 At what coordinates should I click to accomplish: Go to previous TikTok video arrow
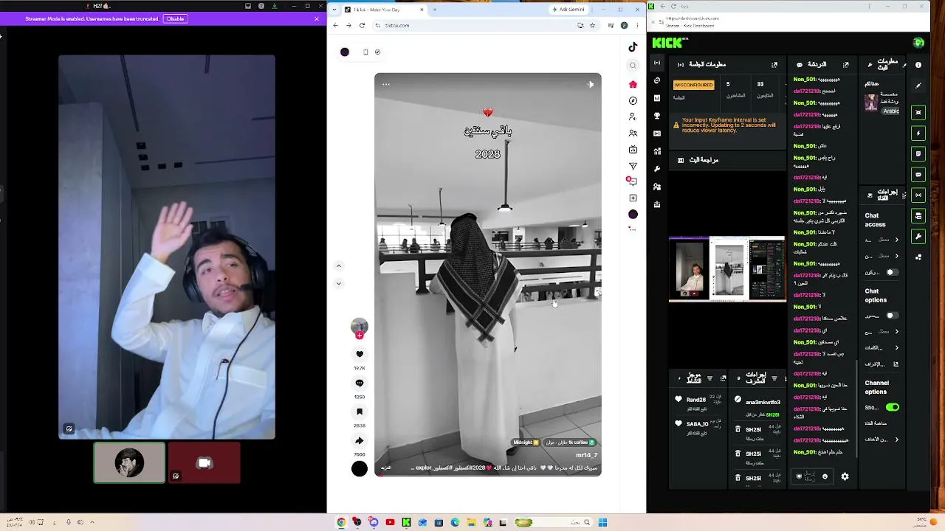point(339,265)
